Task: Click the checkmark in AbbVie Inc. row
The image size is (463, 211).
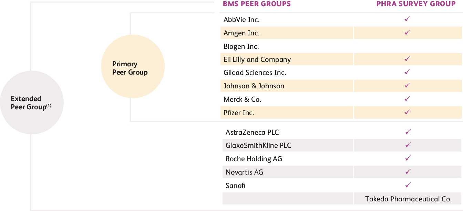Action: click(x=407, y=19)
